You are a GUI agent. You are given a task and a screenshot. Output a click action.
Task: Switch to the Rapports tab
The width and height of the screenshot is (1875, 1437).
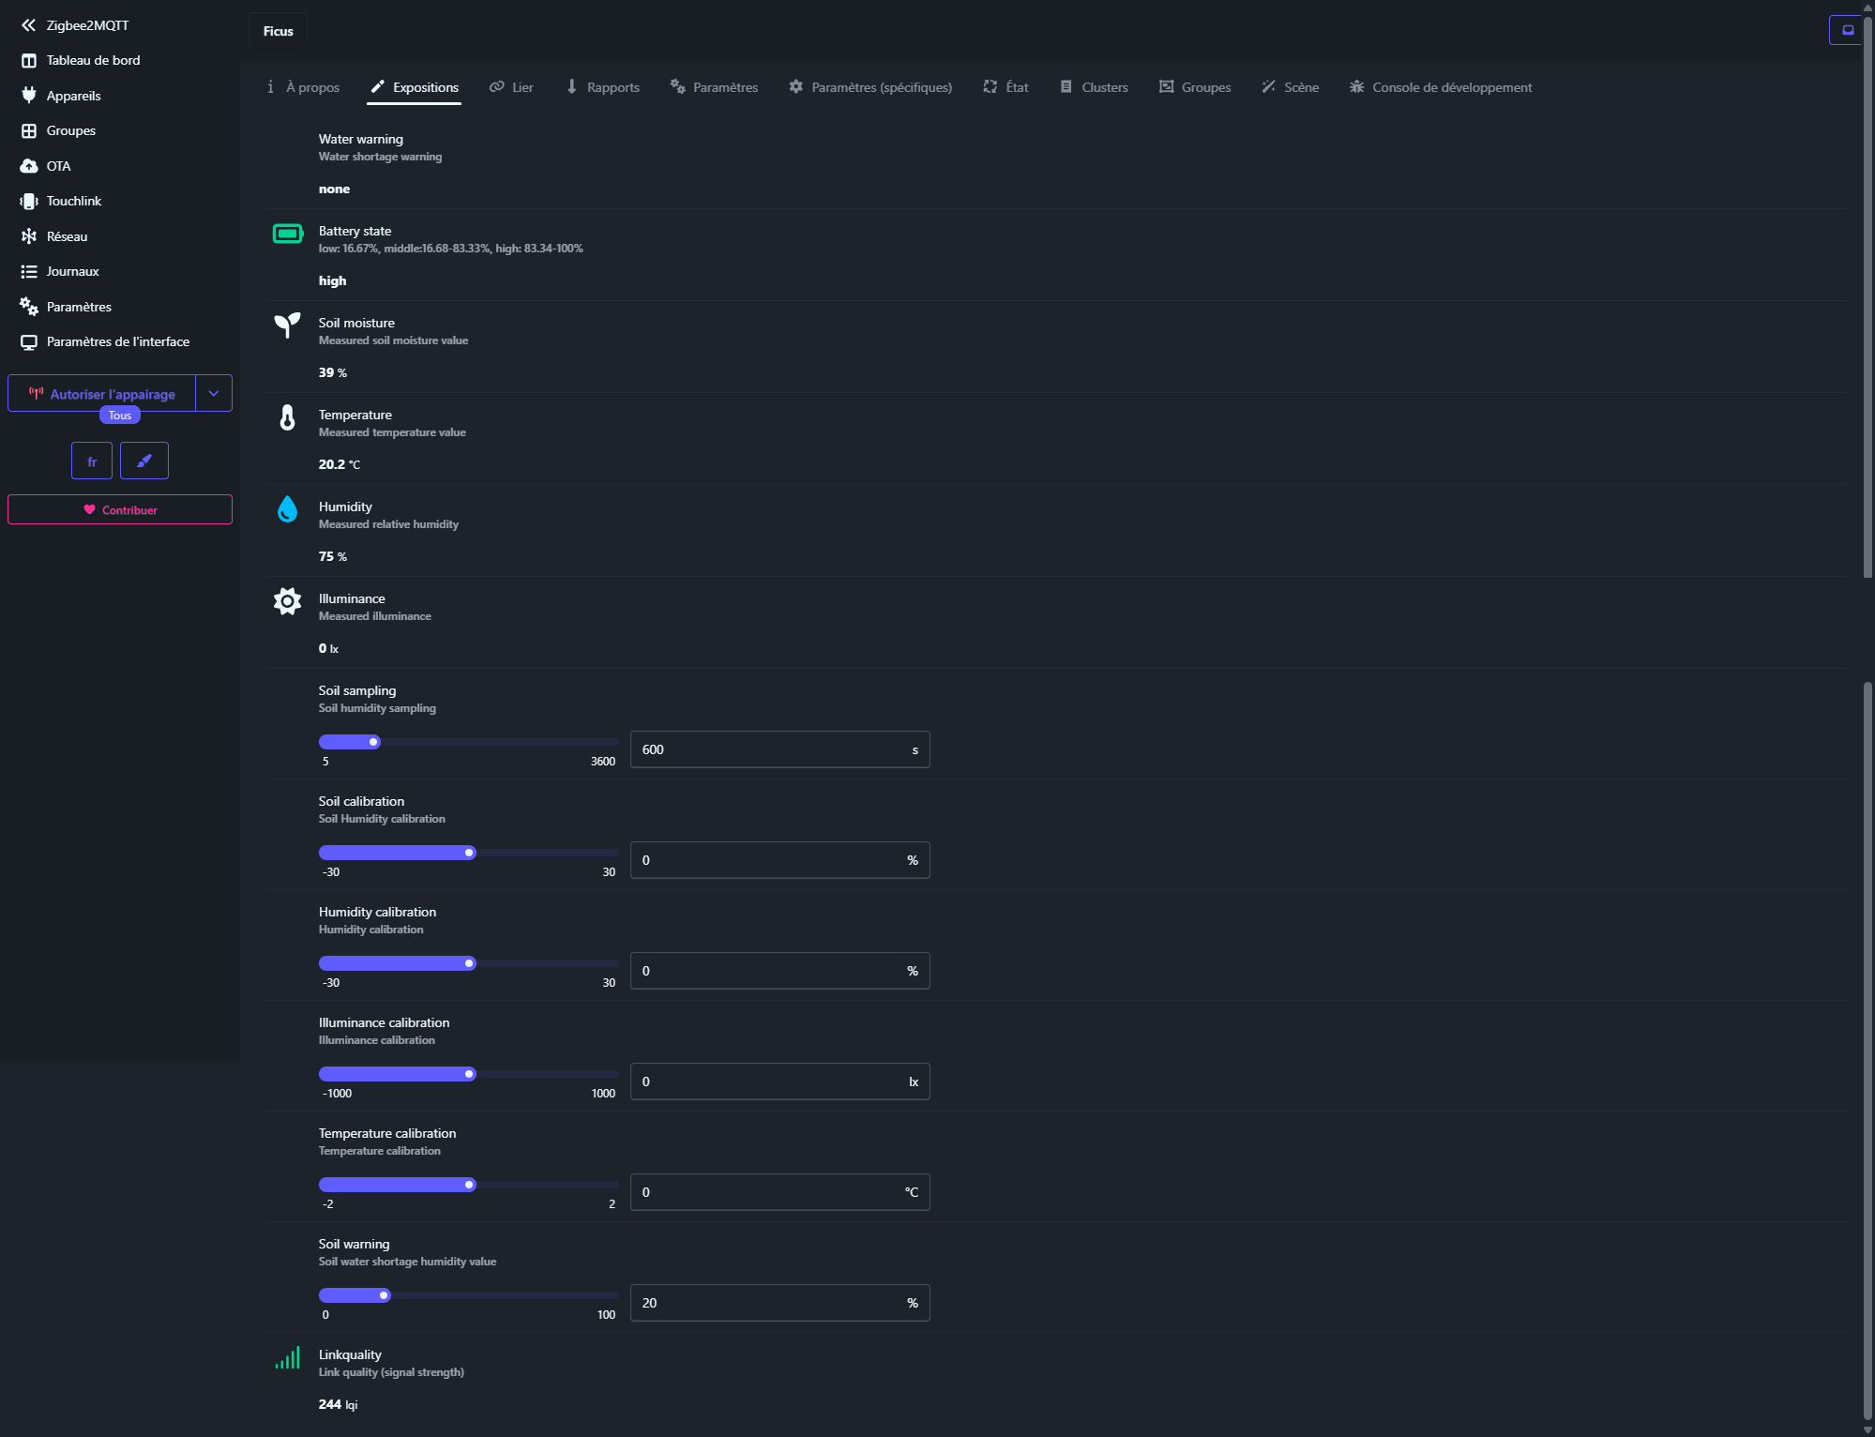coord(602,87)
